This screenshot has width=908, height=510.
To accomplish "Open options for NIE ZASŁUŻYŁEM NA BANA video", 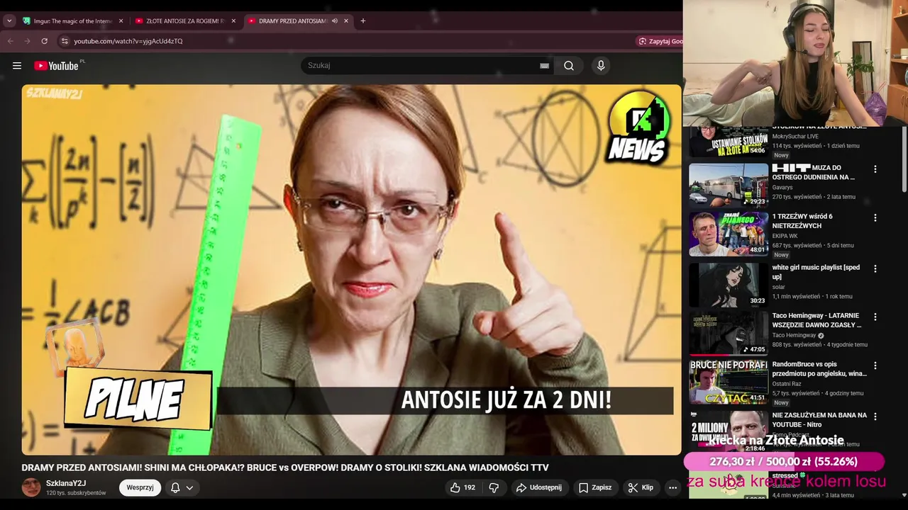I will pos(875,416).
